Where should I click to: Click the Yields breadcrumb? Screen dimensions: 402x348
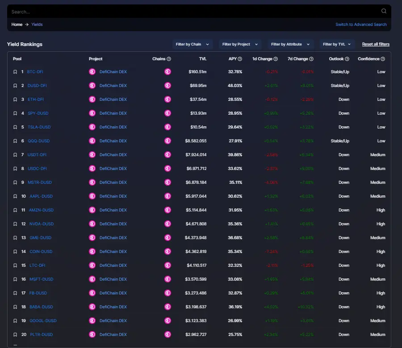click(37, 25)
